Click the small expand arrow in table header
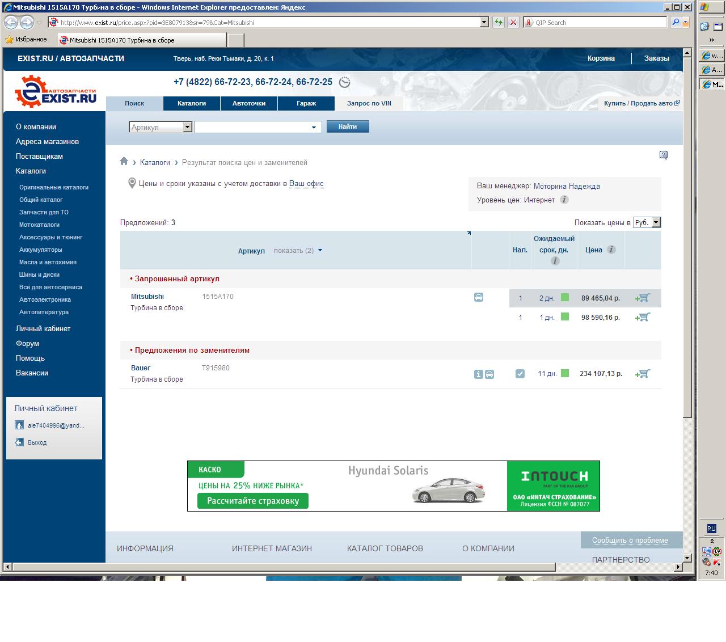Screen dimensions: 726x642 [x=468, y=233]
